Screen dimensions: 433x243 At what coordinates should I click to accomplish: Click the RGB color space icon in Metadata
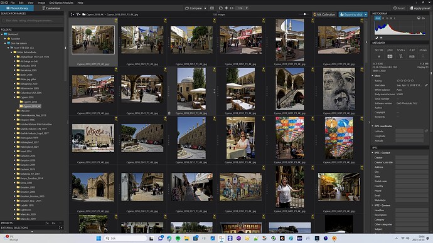[412, 56]
